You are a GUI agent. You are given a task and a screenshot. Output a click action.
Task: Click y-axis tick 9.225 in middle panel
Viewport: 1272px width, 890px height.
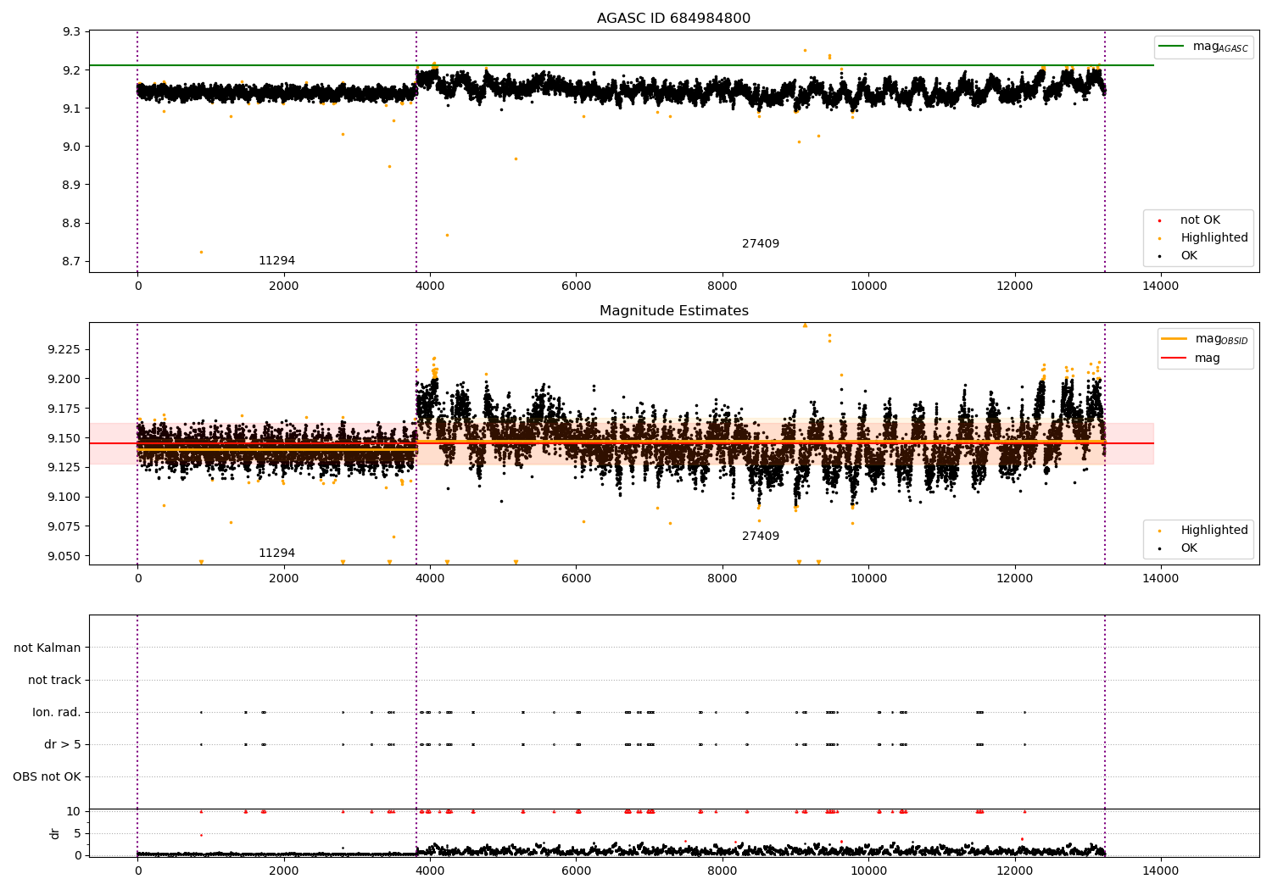click(x=64, y=350)
